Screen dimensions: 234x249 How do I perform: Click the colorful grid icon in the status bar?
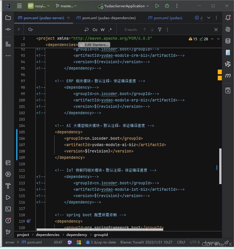point(79,242)
